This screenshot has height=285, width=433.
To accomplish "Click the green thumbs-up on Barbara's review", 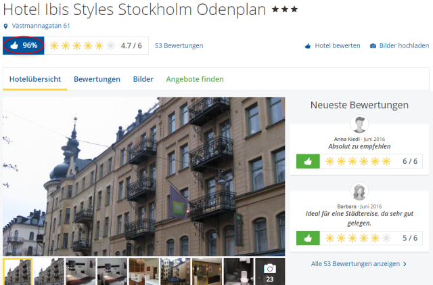I will tap(308, 238).
